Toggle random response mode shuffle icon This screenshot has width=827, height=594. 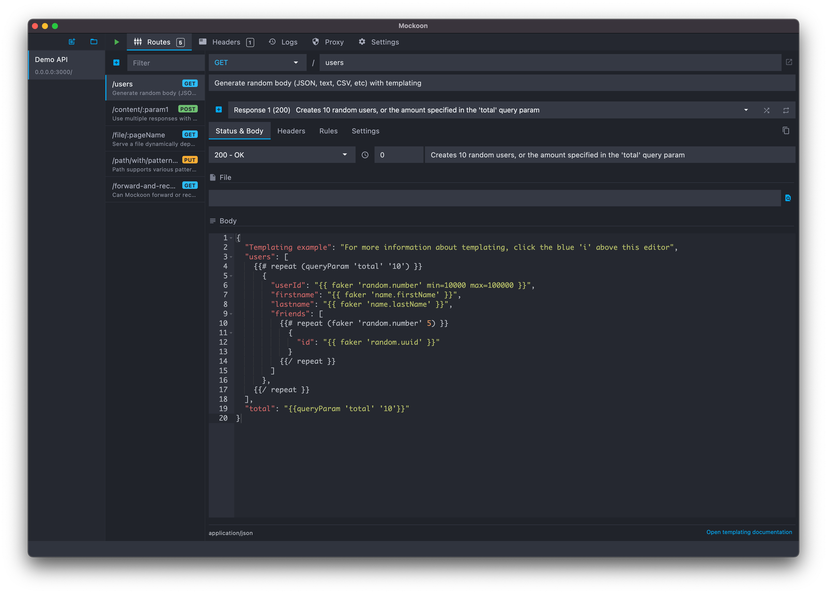point(767,110)
